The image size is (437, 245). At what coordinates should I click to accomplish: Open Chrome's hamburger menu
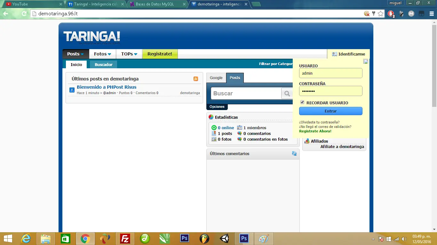(x=432, y=14)
